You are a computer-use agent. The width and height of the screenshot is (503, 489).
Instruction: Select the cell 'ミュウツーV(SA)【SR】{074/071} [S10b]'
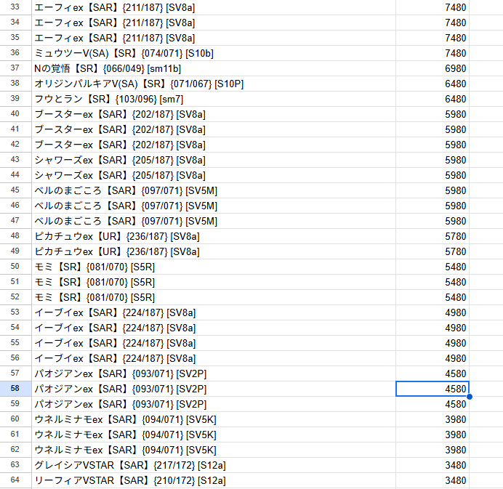click(x=214, y=53)
